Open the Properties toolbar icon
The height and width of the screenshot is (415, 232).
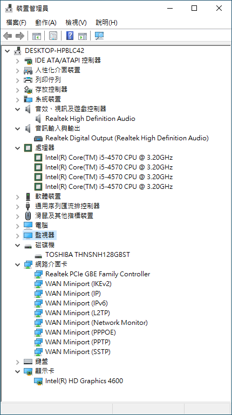pos(53,36)
